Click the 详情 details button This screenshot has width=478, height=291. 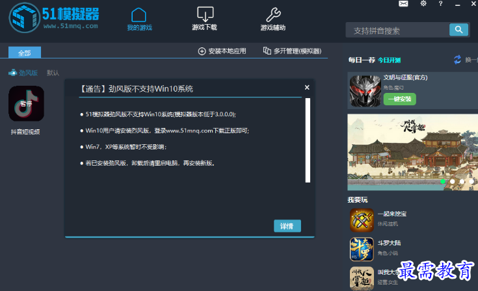point(287,226)
